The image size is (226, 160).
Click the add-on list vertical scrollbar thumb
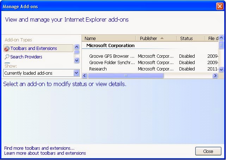pos(221,45)
